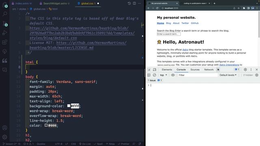This screenshot has width=260, height=146.
Task: Open the Default levels dropdown
Action: pyautogui.click(x=228, y=75)
